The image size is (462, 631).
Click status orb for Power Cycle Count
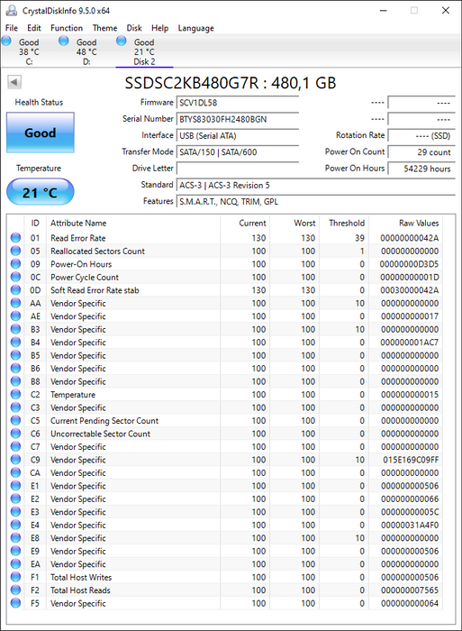point(15,277)
